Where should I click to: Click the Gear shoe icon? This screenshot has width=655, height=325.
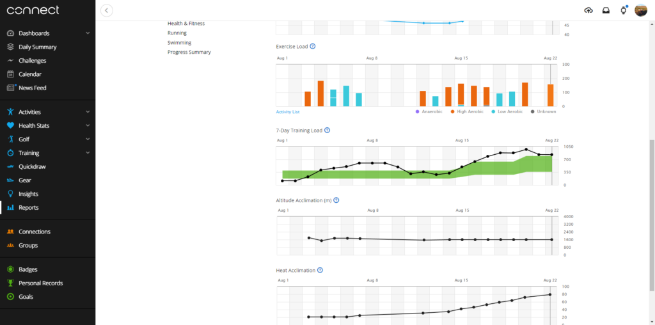[x=11, y=180]
